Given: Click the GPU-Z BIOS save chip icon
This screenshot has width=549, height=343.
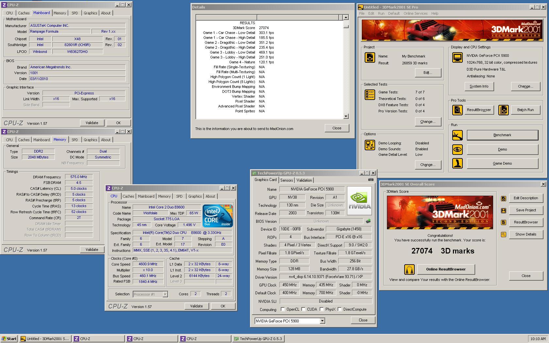Looking at the screenshot, I should [368, 221].
